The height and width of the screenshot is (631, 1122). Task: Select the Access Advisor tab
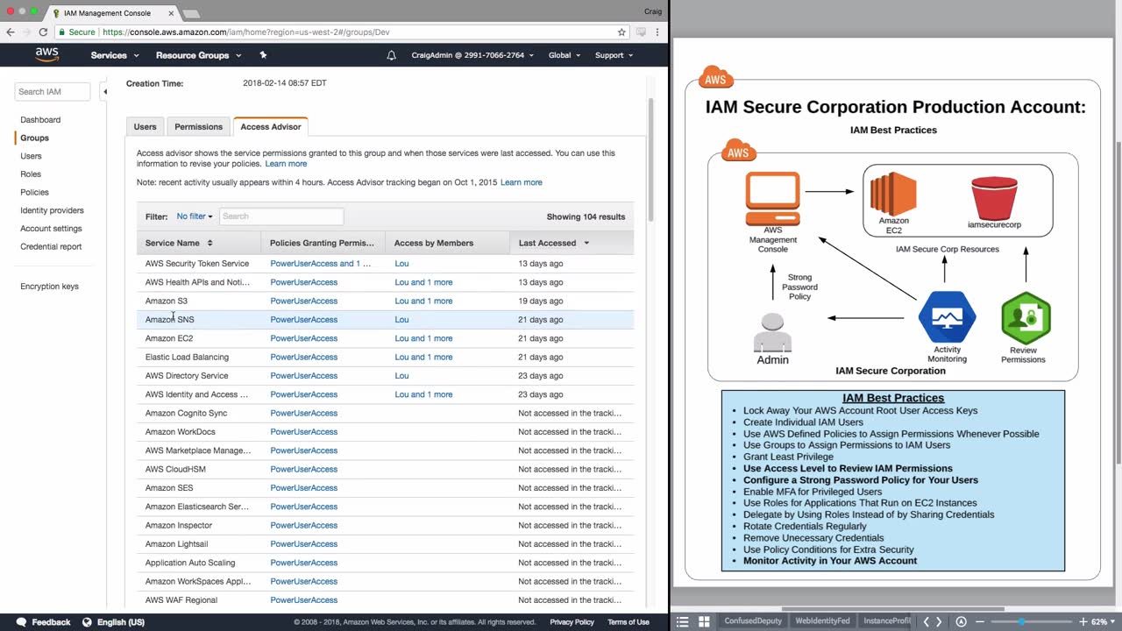point(271,127)
